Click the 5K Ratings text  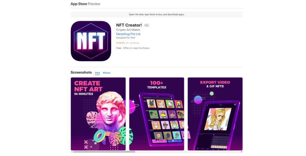point(135,43)
